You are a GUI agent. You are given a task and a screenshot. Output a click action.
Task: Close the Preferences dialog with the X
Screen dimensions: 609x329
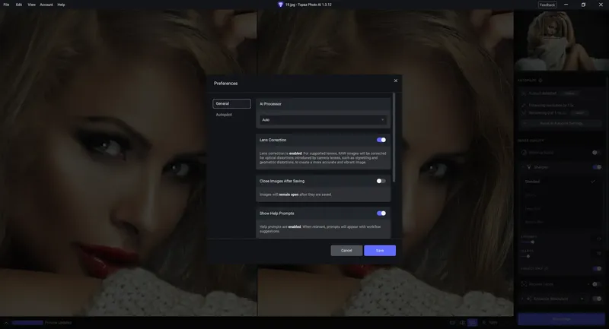395,81
